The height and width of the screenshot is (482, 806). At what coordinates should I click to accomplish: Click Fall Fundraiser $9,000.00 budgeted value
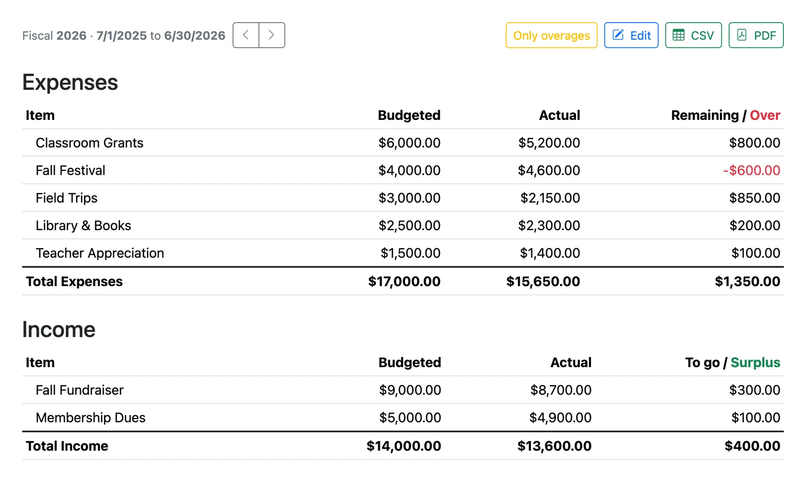coord(410,390)
